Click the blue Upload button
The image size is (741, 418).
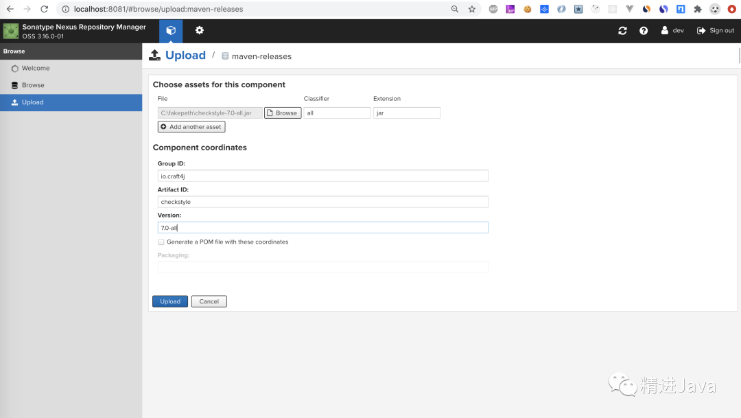[x=170, y=301]
